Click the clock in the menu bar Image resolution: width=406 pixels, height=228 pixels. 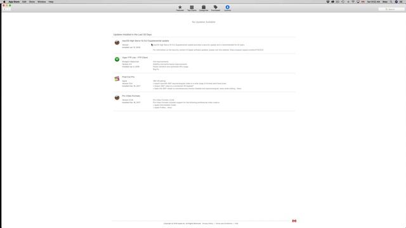point(374,2)
